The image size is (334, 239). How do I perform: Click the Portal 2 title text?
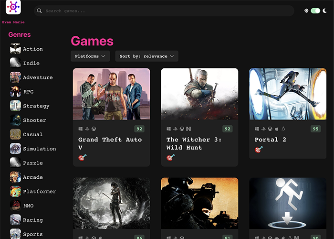[x=271, y=140]
